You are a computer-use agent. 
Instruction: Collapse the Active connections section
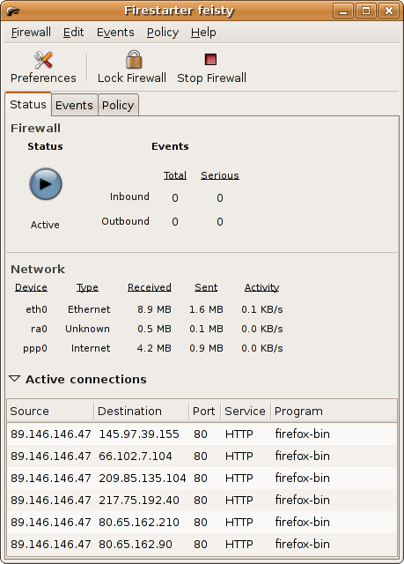[14, 379]
